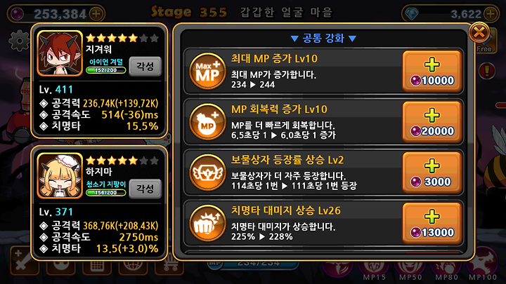Screen dimensions: 506x284
Task: Tap 각성 button for 하지마
Action: [x=145, y=189]
